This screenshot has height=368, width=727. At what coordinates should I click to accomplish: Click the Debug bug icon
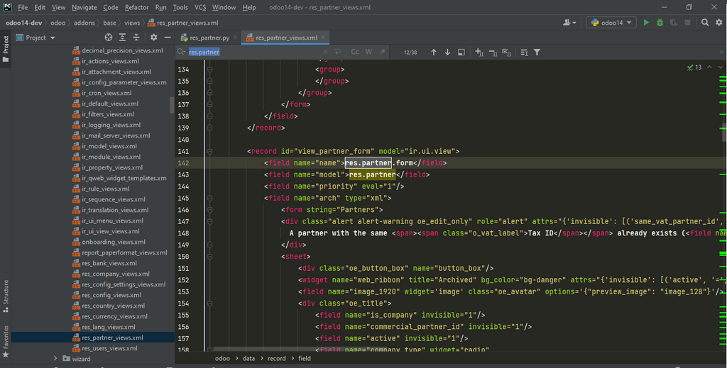[660, 23]
